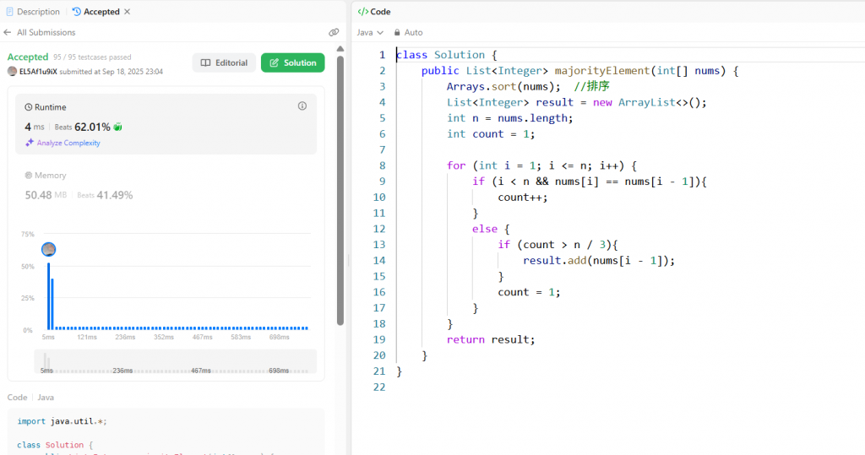Click the scroll-up arrow of left panel
Image resolution: width=865 pixels, height=455 pixels.
(x=340, y=49)
